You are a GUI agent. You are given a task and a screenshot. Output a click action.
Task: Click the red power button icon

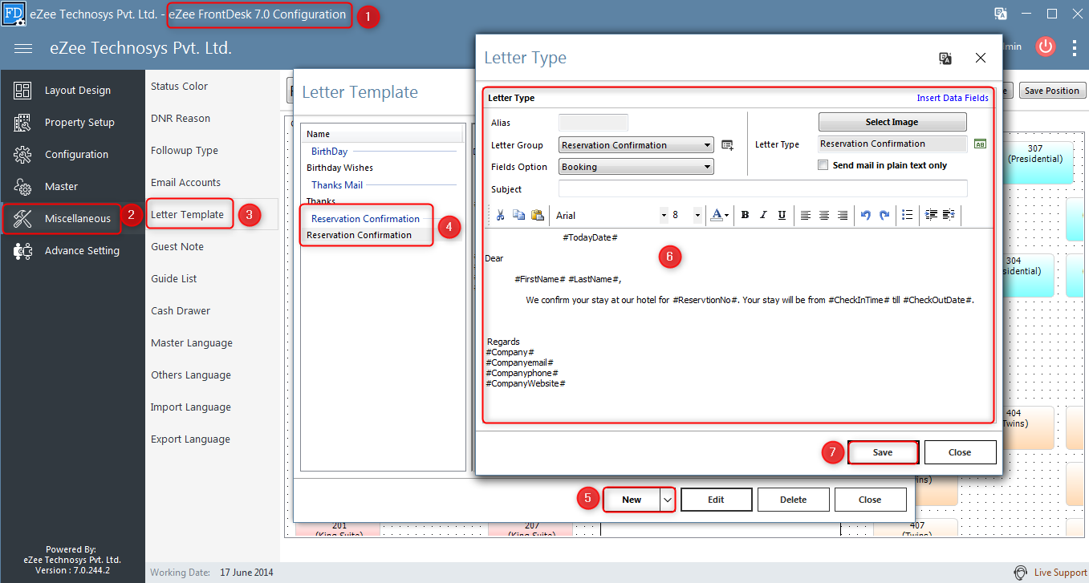(x=1045, y=47)
